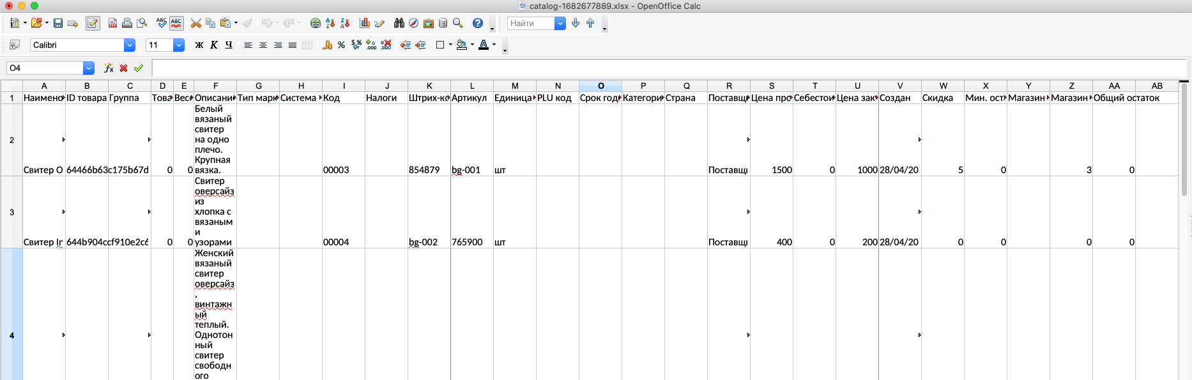The height and width of the screenshot is (380, 1192).
Task: Toggle AutoSpellcheck in the toolbar
Action: pyautogui.click(x=176, y=24)
